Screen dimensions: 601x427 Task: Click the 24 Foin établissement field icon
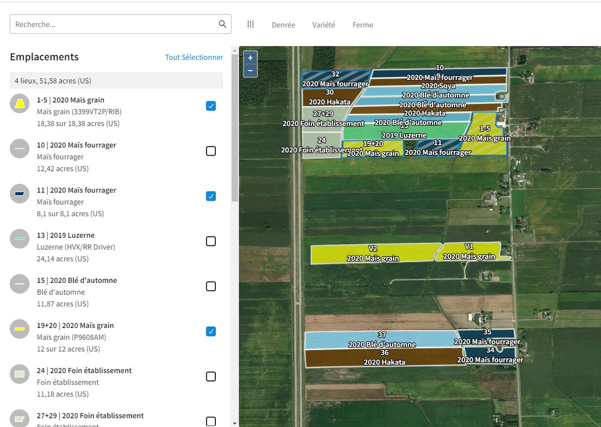[20, 374]
